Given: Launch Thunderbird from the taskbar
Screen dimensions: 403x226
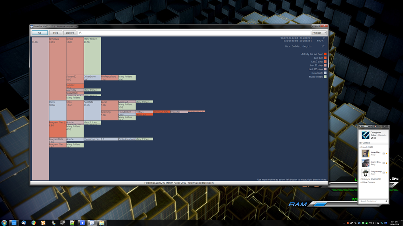Looking at the screenshot, I should click(x=24, y=222).
